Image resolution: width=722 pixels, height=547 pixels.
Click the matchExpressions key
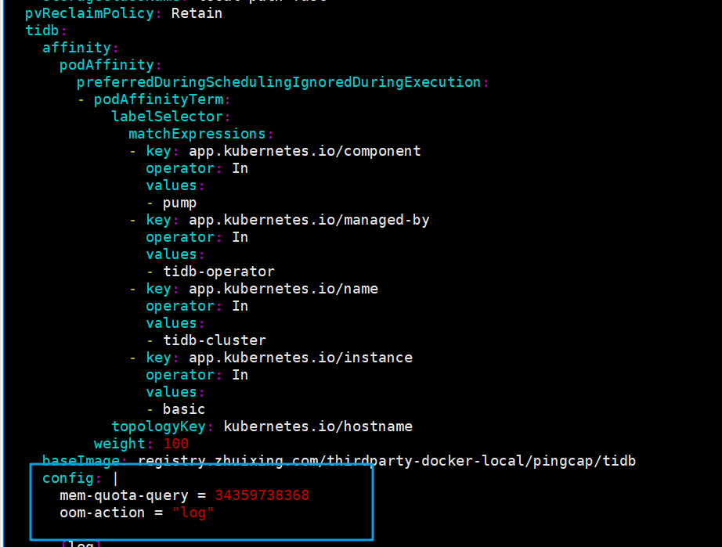click(197, 134)
